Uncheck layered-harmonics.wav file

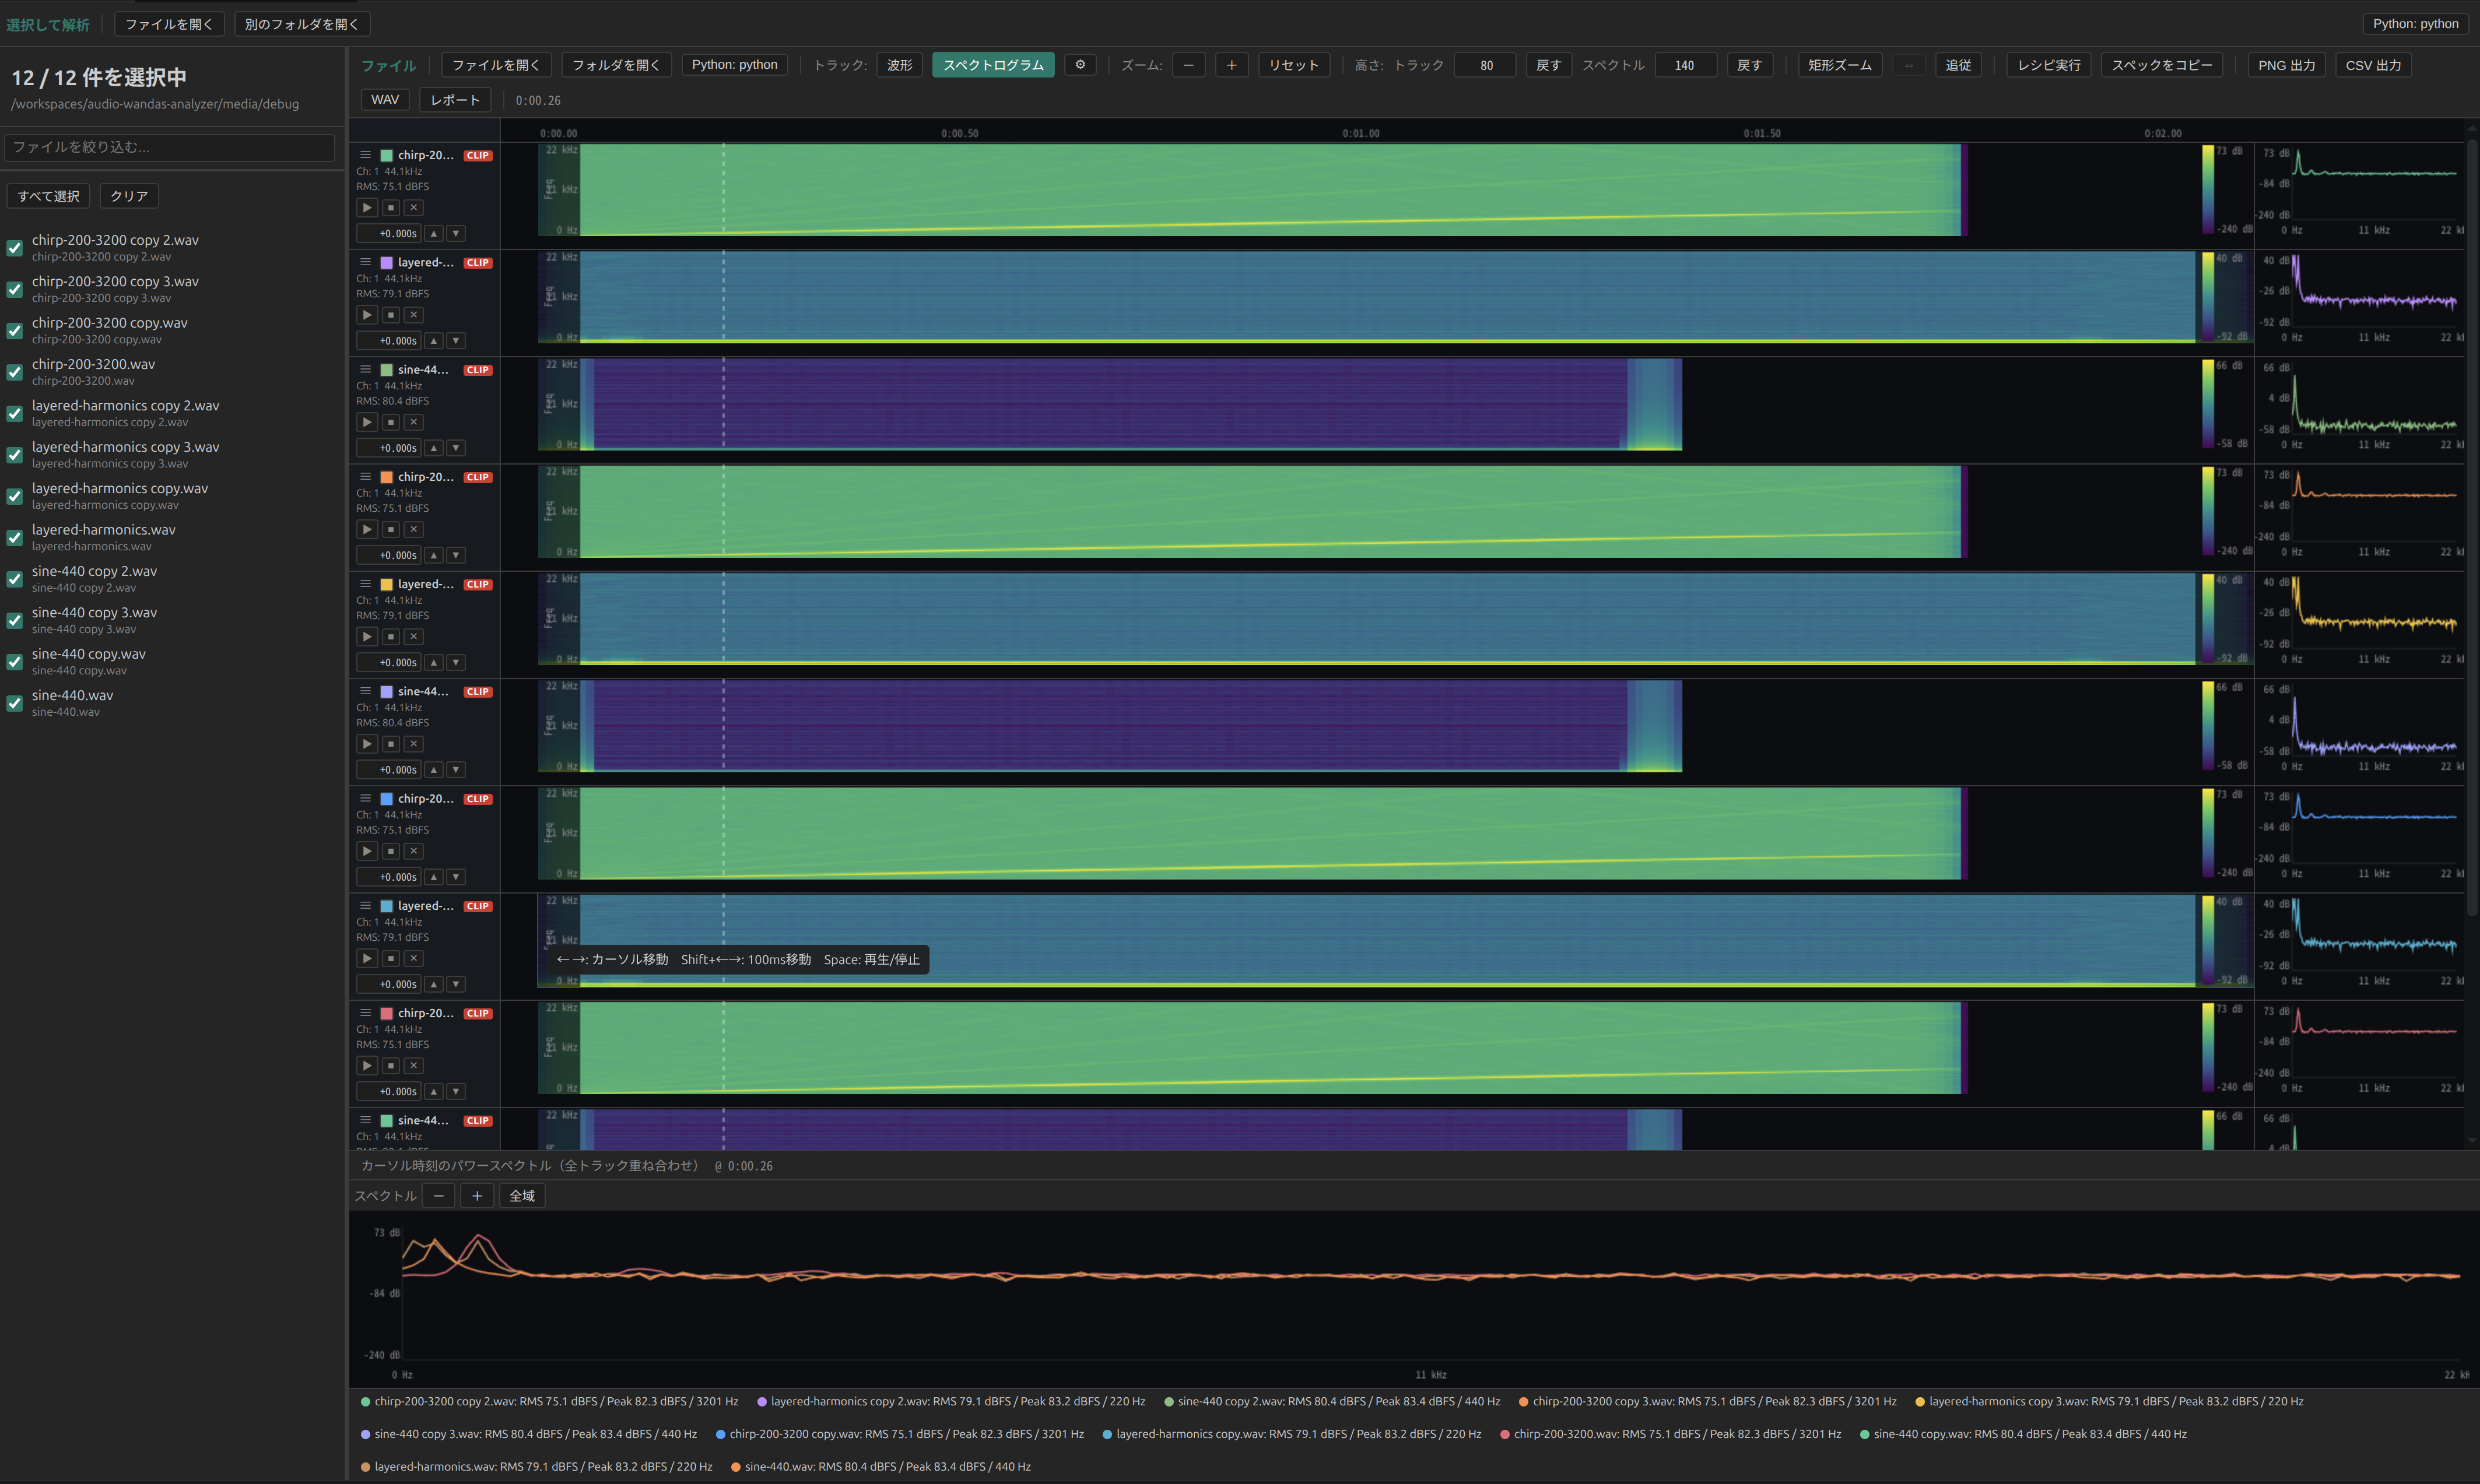tap(15, 538)
